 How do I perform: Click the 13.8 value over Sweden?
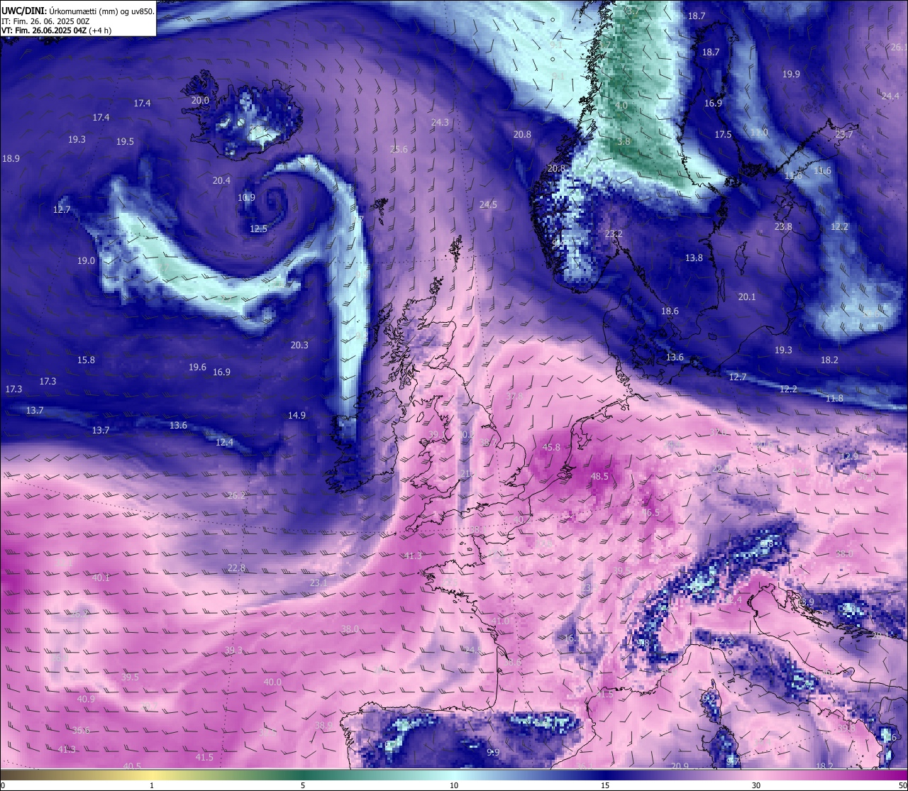click(x=694, y=258)
